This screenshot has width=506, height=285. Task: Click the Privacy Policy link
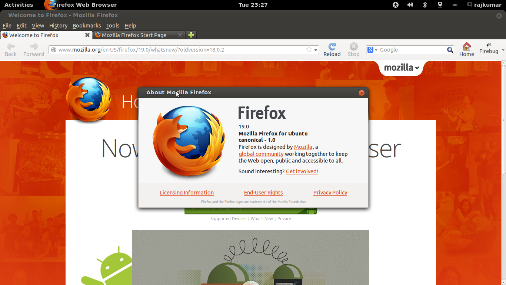pos(330,193)
